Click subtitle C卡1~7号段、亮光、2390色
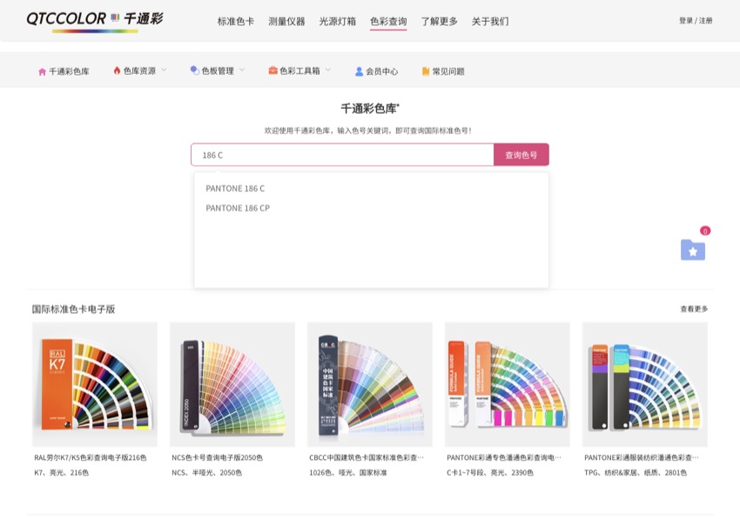This screenshot has height=519, width=740. pos(490,472)
